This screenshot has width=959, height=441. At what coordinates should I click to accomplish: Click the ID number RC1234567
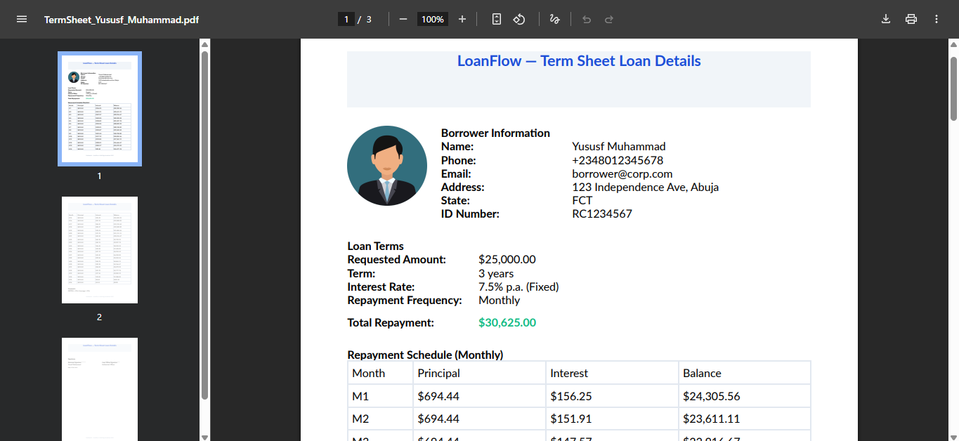coord(602,213)
